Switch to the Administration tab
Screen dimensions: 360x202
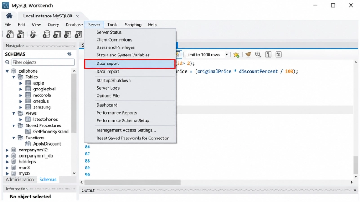click(20, 179)
